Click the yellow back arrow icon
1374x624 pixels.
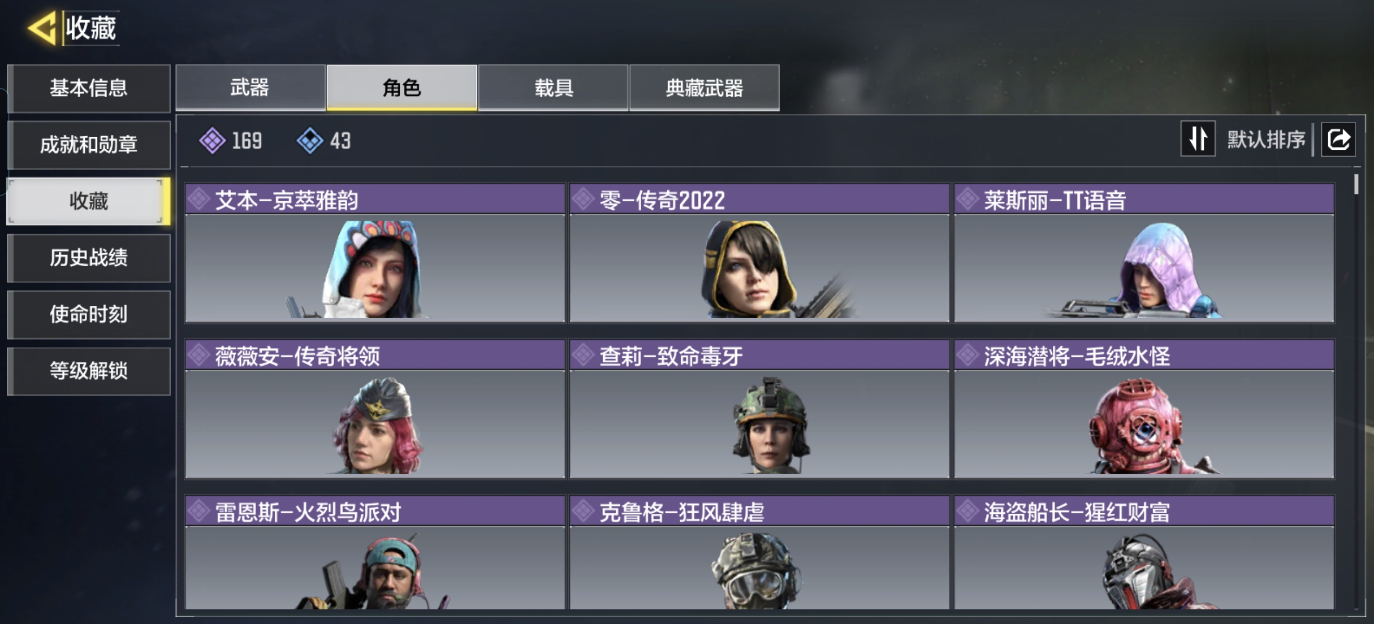click(x=43, y=28)
